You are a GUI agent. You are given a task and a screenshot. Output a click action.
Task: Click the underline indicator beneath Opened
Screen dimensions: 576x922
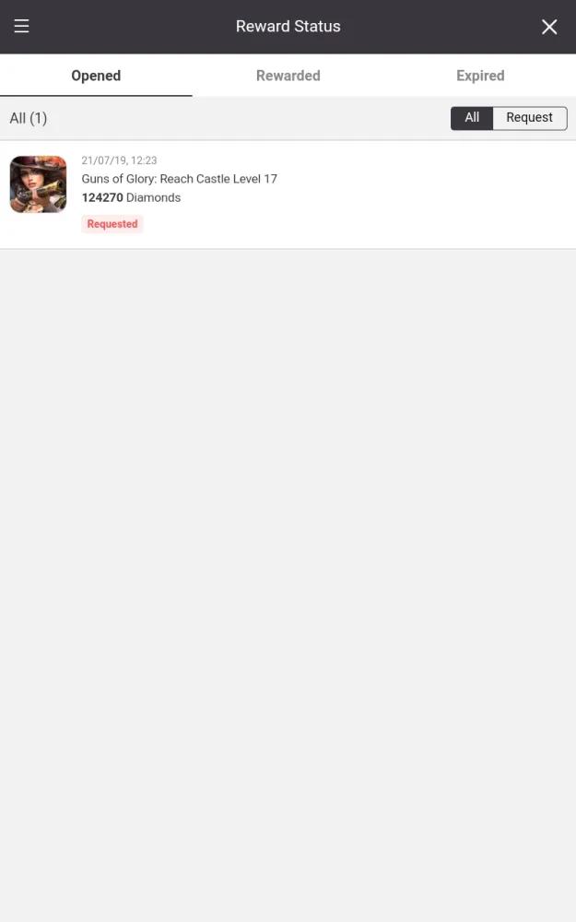click(x=96, y=95)
